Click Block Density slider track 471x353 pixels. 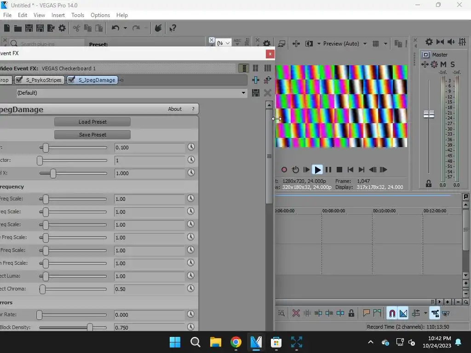pos(73,327)
